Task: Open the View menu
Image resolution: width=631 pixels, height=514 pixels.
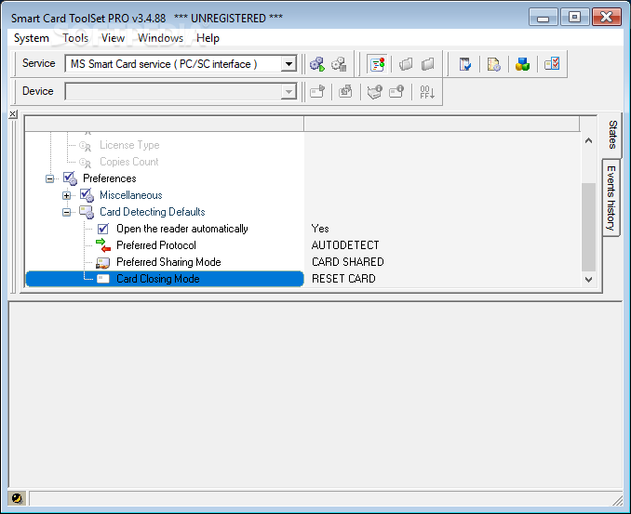Action: (x=113, y=38)
